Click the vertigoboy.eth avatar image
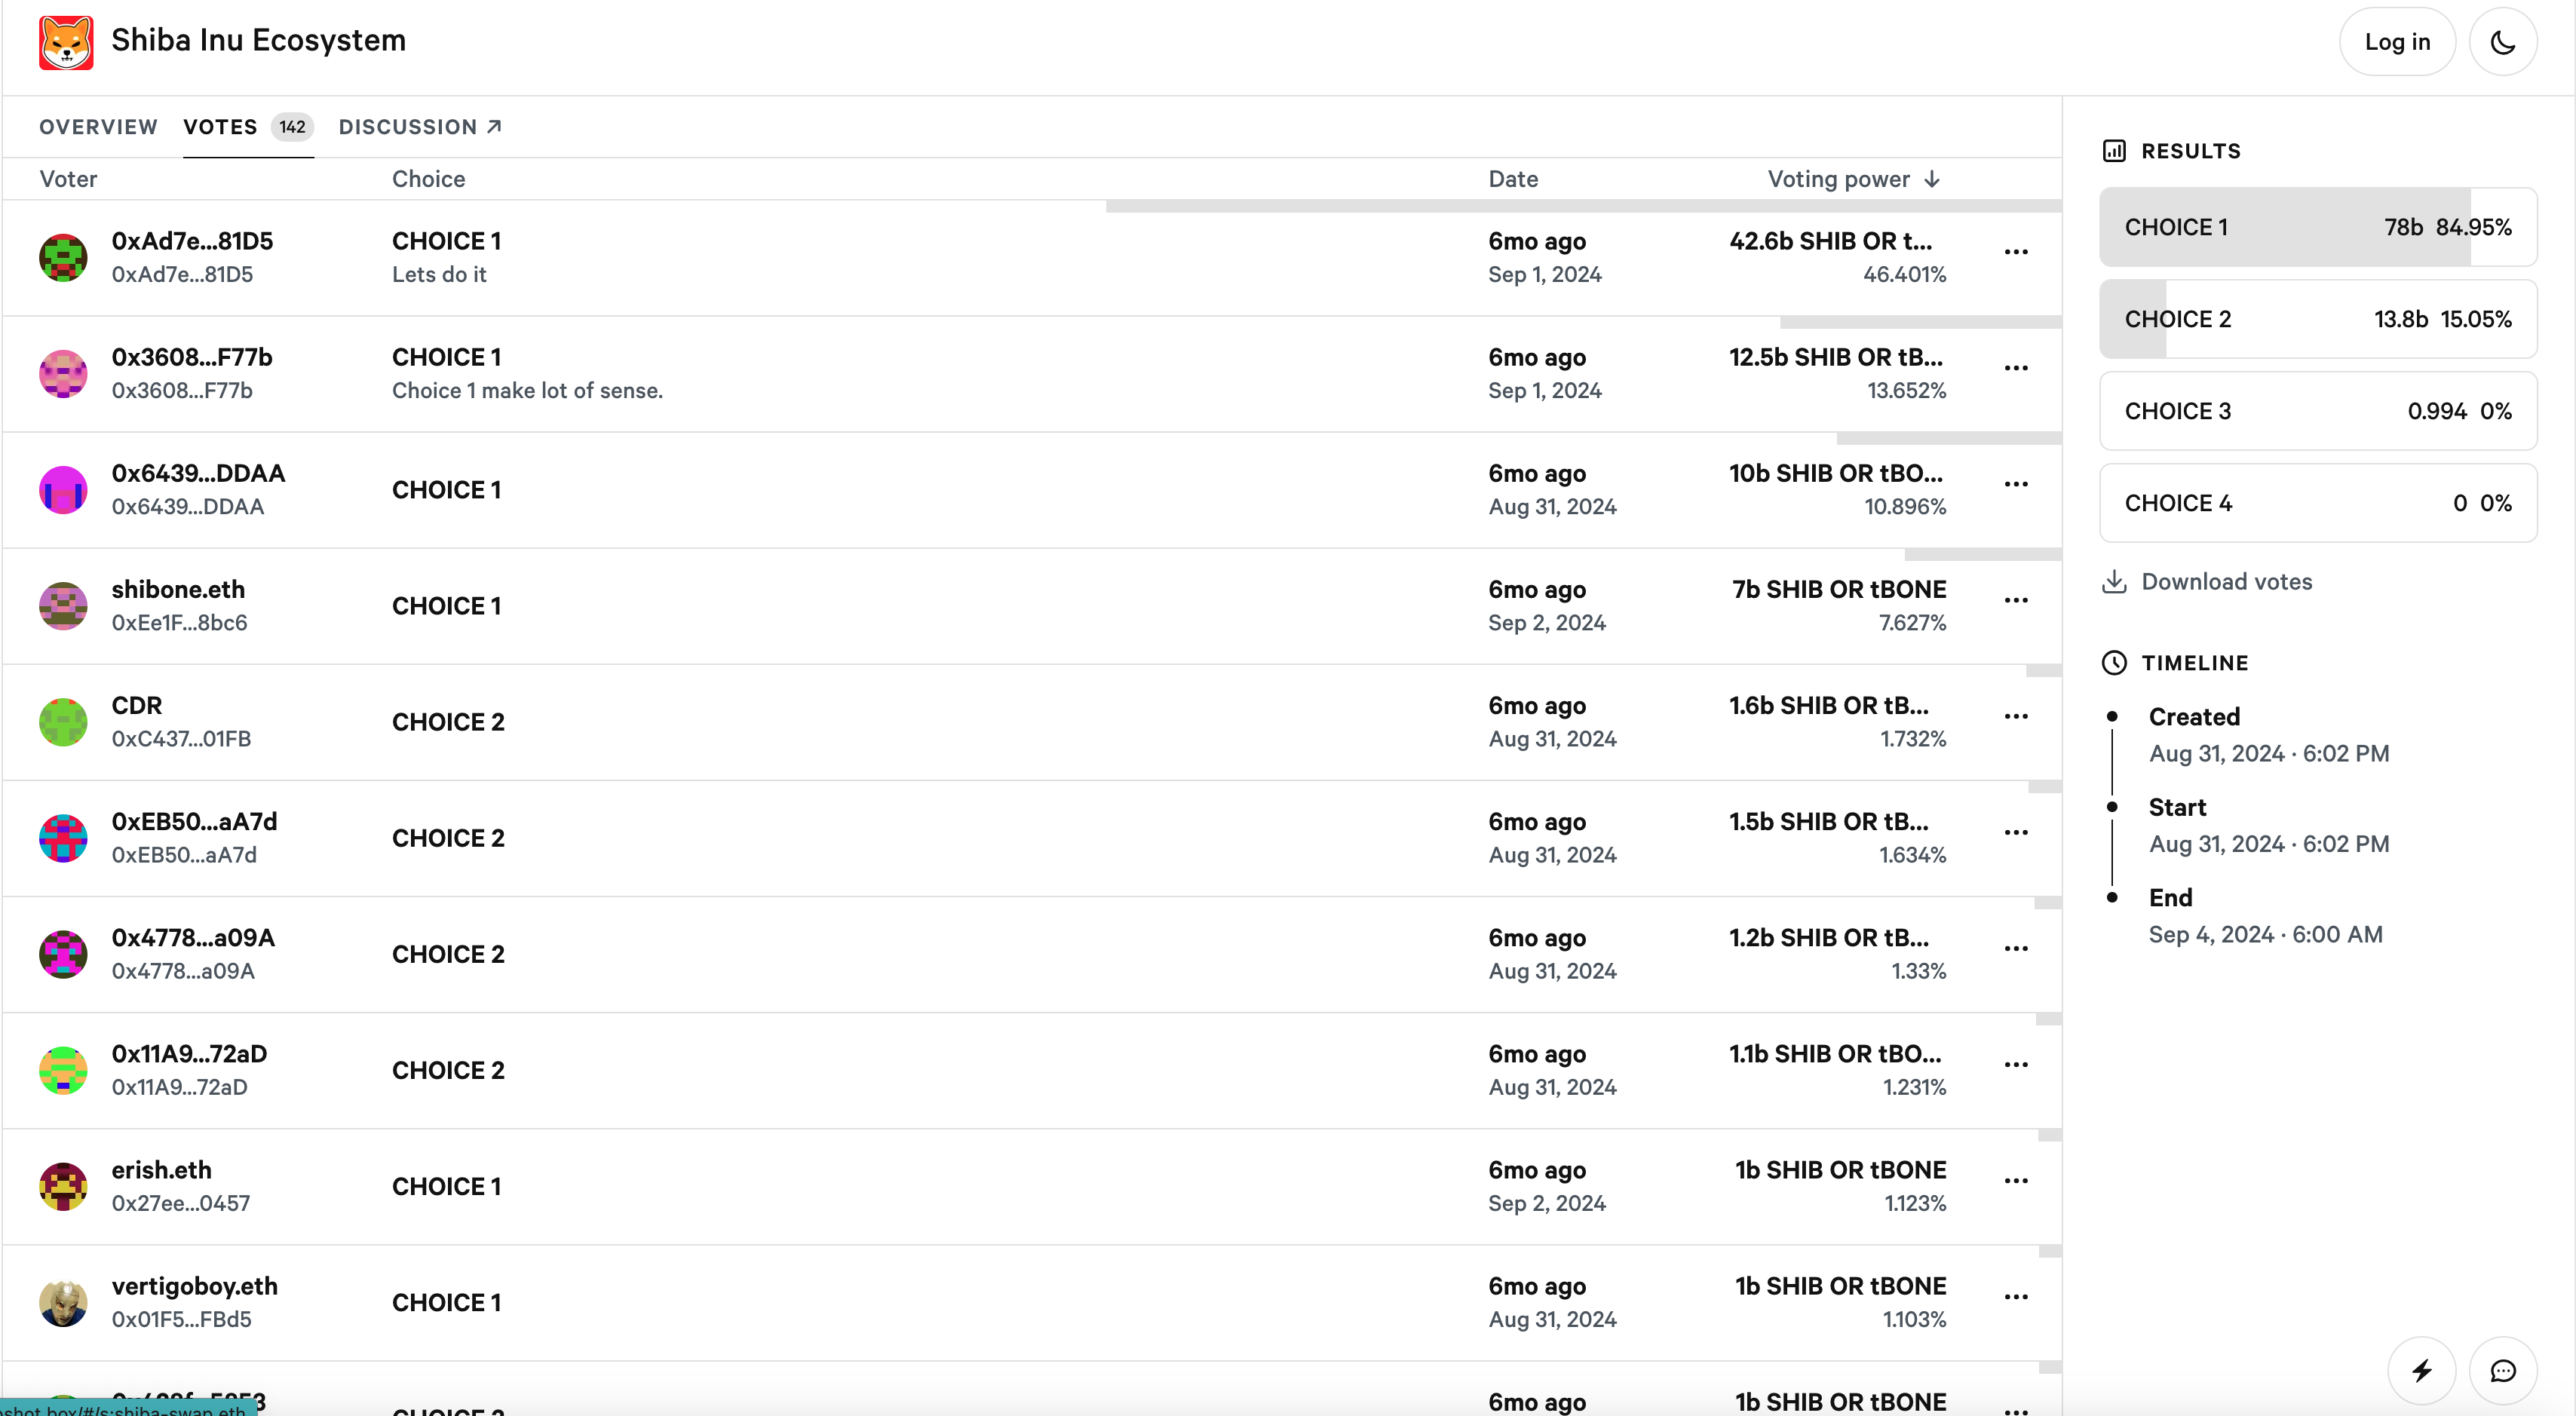 pos(63,1303)
